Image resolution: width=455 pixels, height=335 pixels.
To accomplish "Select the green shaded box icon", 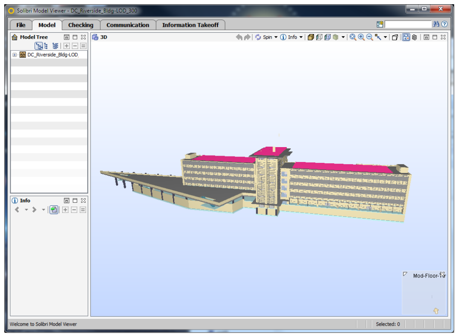I will pyautogui.click(x=336, y=37).
